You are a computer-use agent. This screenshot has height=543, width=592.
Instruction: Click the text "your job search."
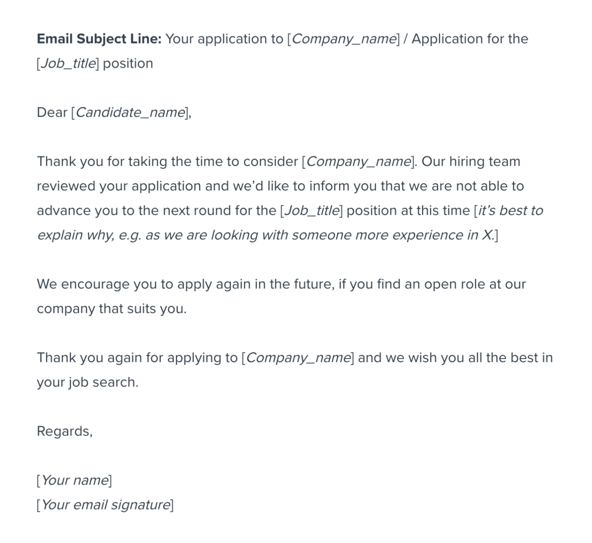pyautogui.click(x=87, y=382)
